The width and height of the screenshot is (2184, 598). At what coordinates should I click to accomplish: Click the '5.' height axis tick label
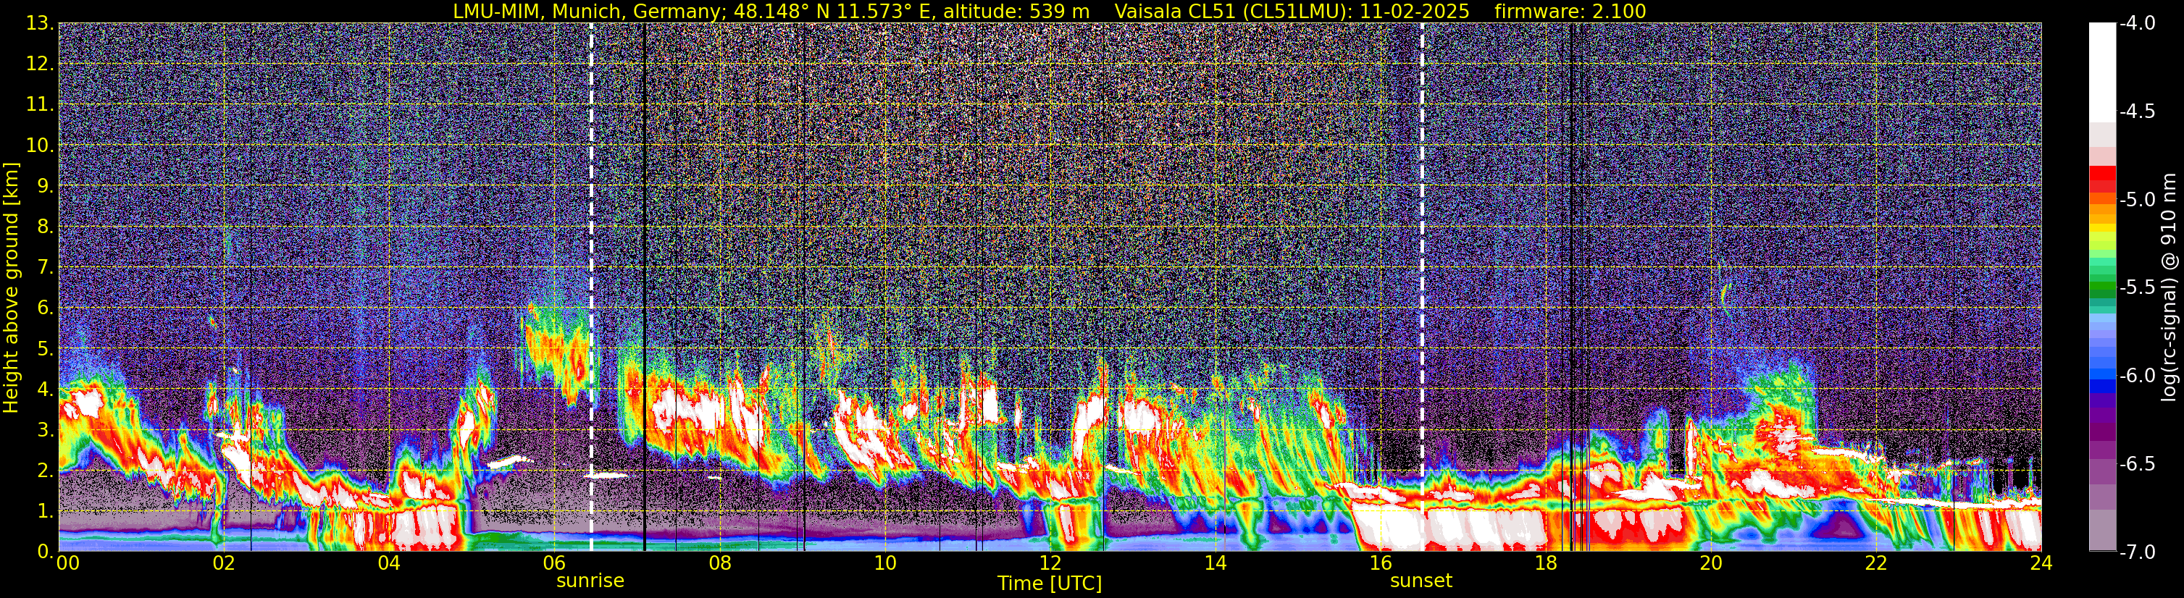pos(45,349)
